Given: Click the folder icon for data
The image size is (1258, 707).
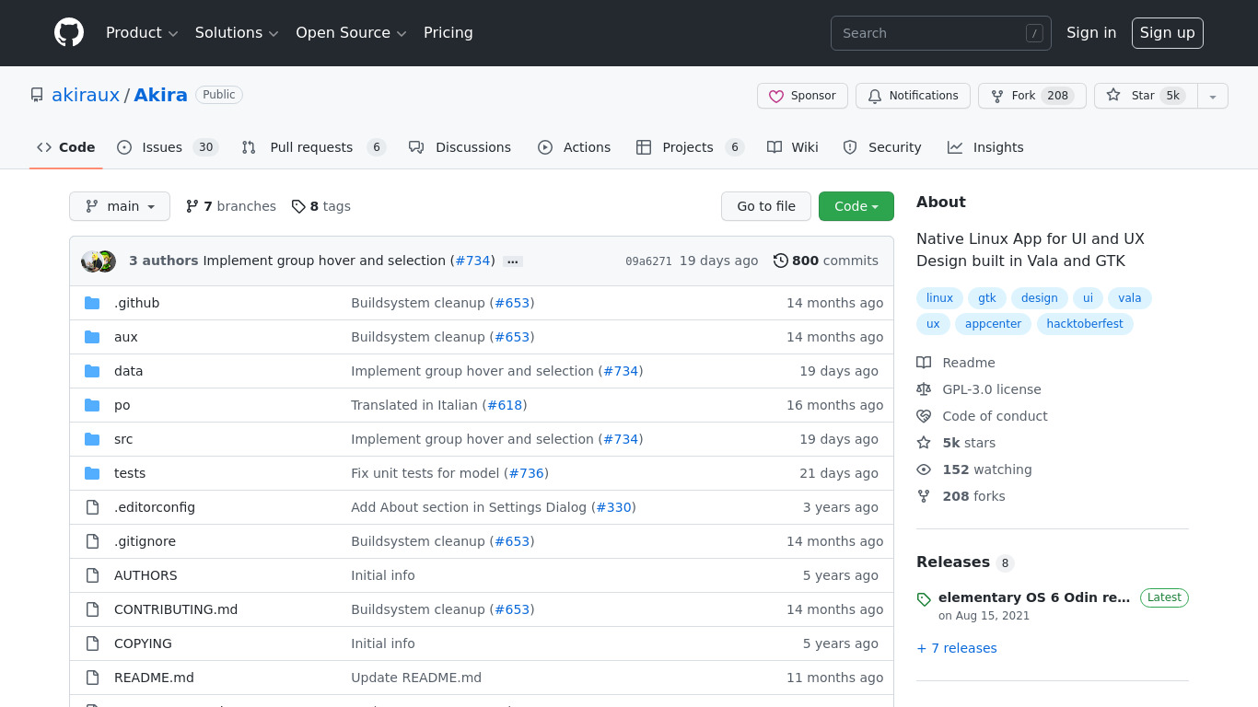Looking at the screenshot, I should pos(92,371).
